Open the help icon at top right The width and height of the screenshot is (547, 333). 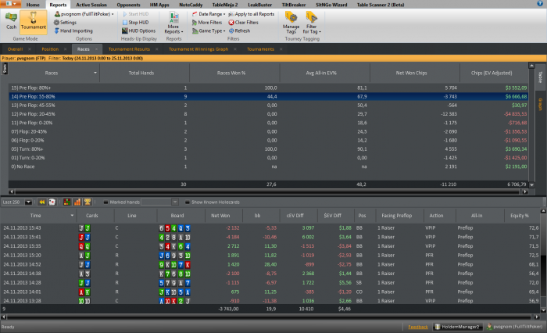point(540,3)
